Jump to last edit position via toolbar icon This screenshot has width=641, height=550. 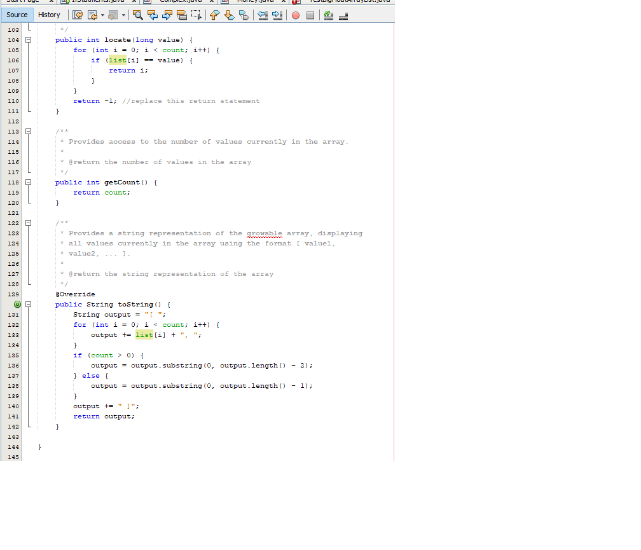pos(78,15)
